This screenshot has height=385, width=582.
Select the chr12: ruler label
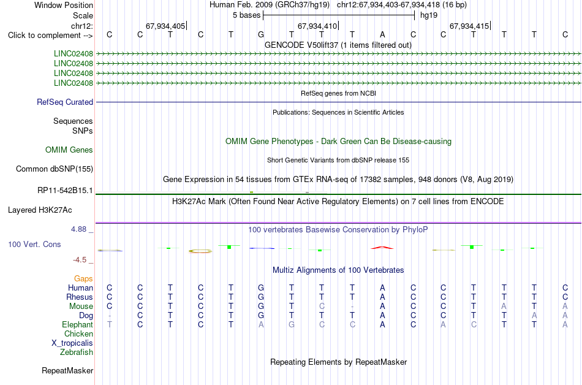(82, 26)
